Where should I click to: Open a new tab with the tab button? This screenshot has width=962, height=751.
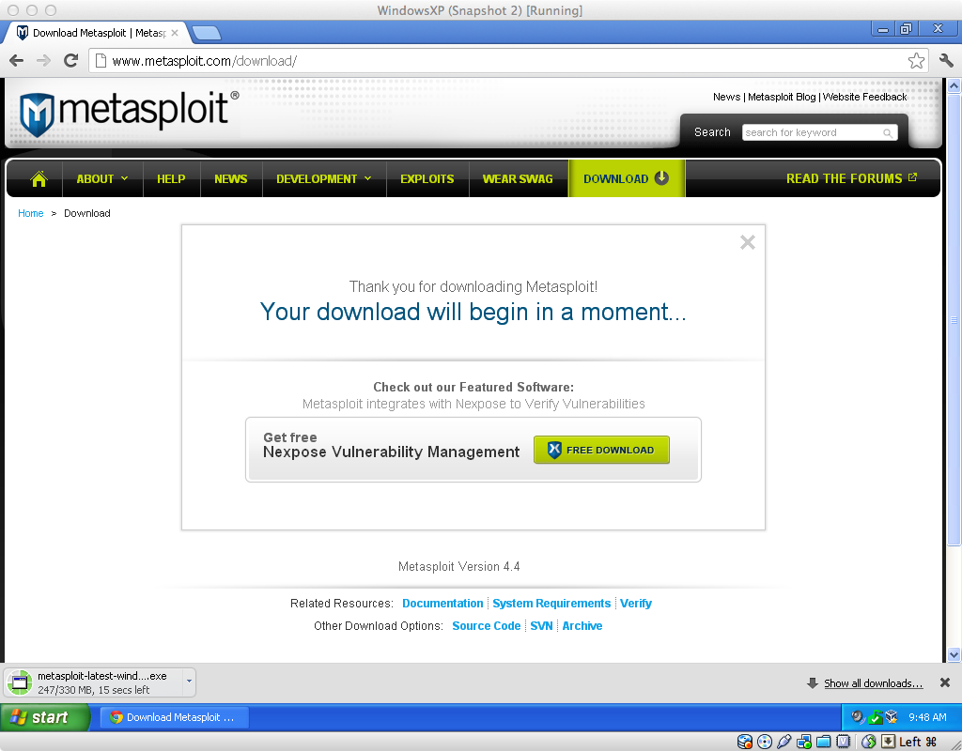[x=206, y=33]
